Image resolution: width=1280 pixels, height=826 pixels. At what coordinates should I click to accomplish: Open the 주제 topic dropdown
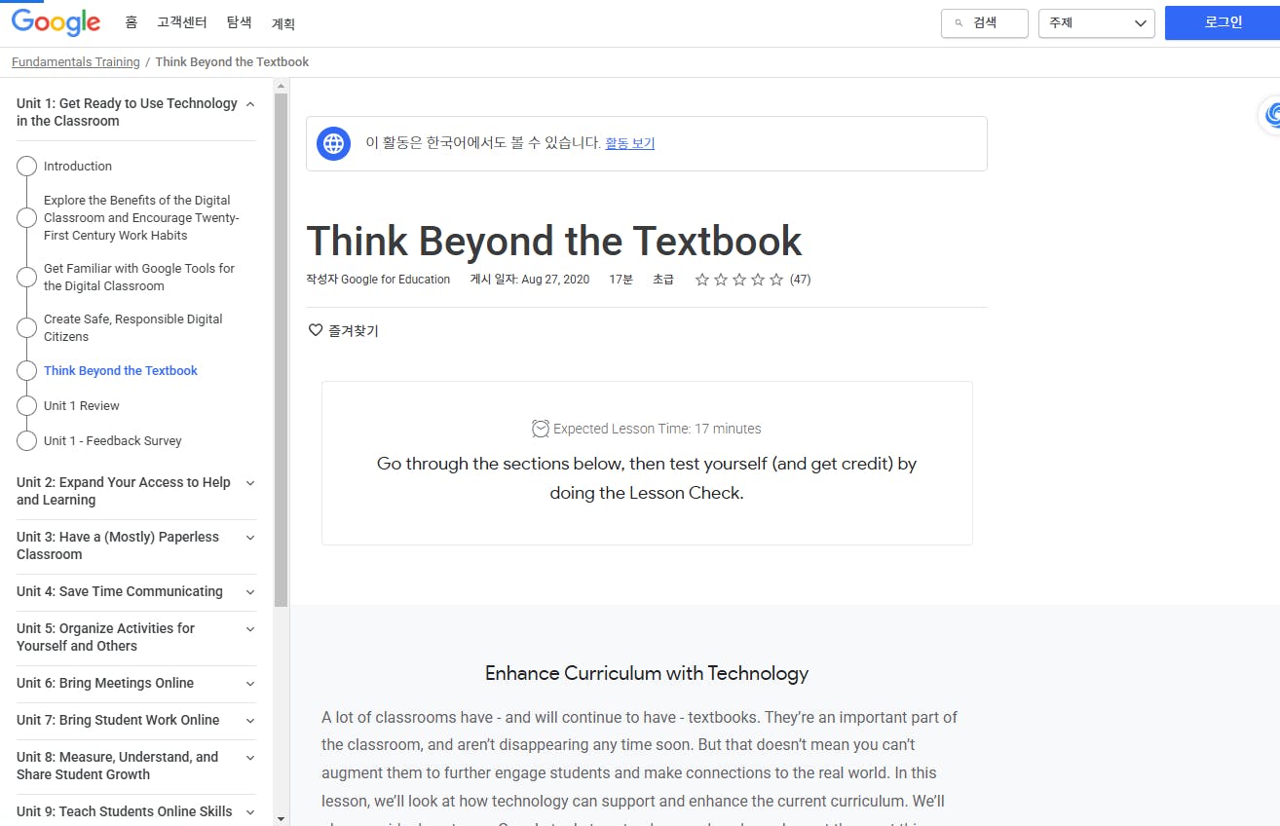pyautogui.click(x=1097, y=23)
